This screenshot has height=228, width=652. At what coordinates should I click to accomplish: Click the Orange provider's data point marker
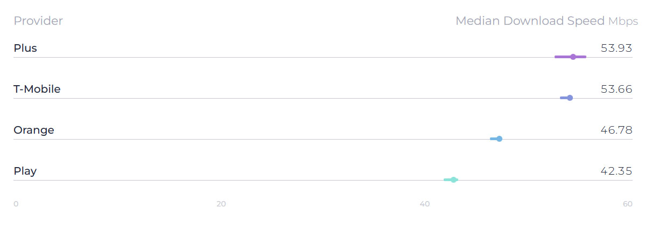point(500,139)
